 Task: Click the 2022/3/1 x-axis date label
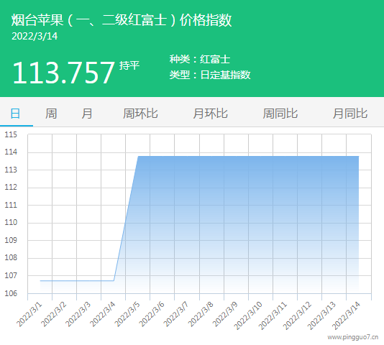point(29,314)
